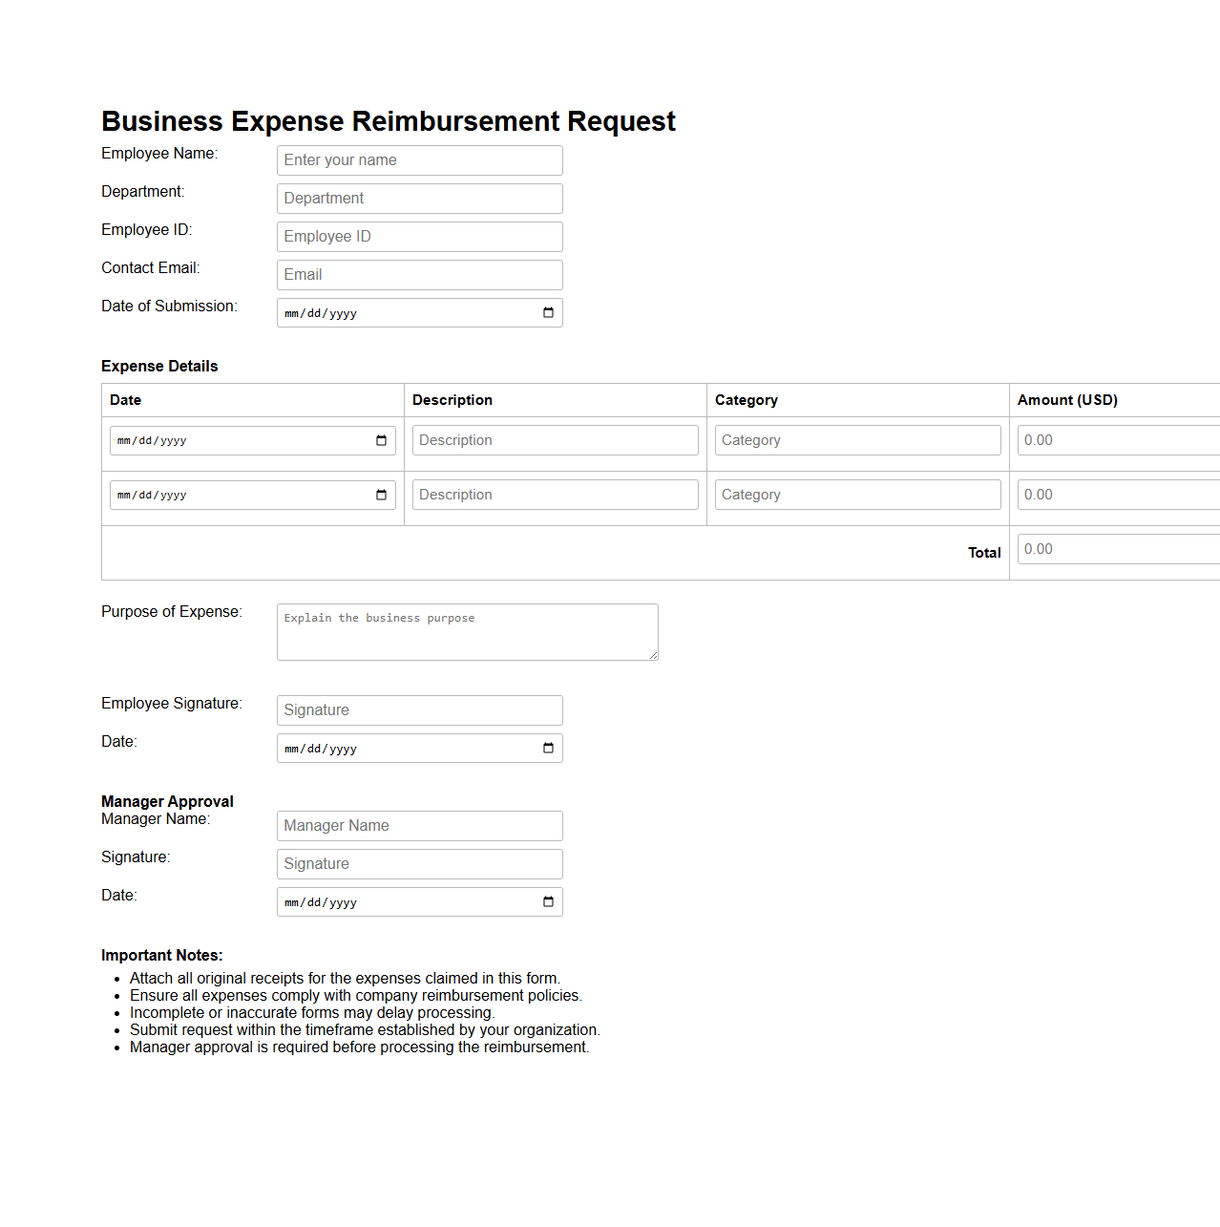Click the Employee Name input field

click(x=419, y=160)
